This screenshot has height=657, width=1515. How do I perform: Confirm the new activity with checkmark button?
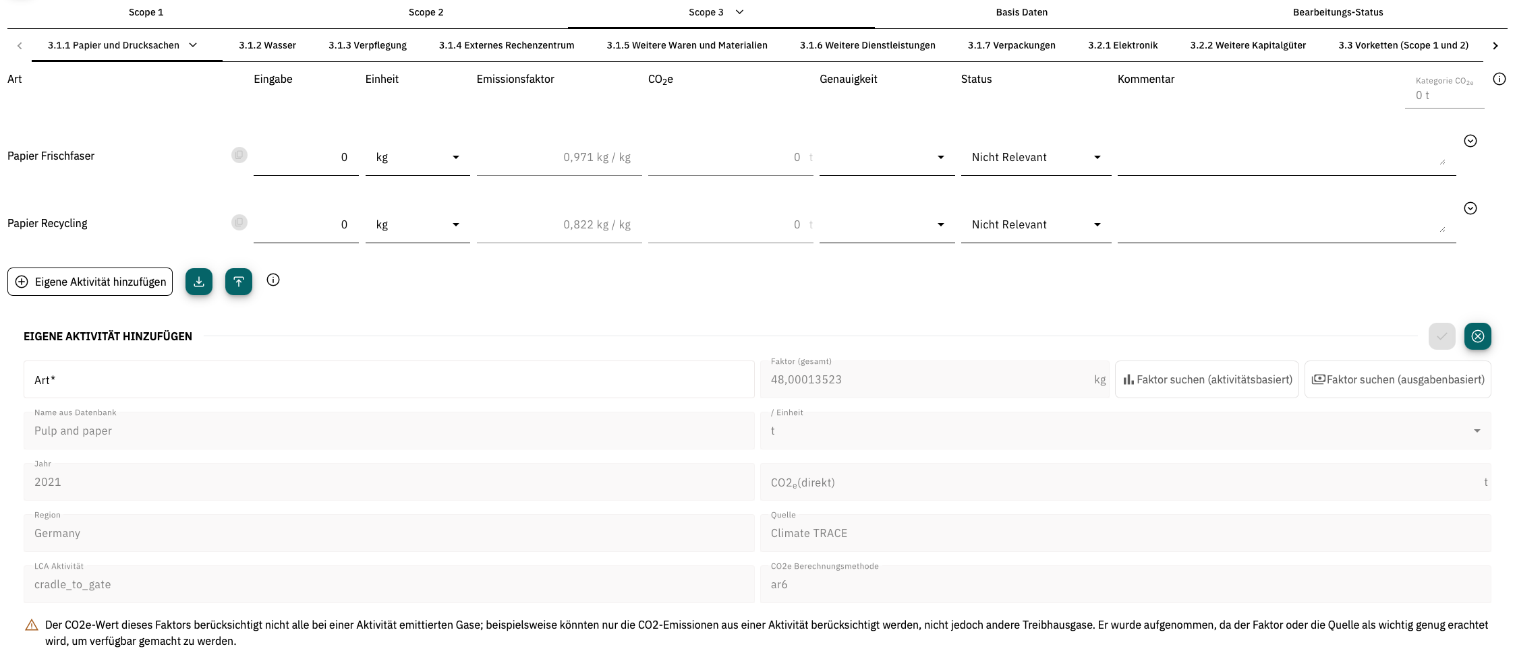point(1441,336)
